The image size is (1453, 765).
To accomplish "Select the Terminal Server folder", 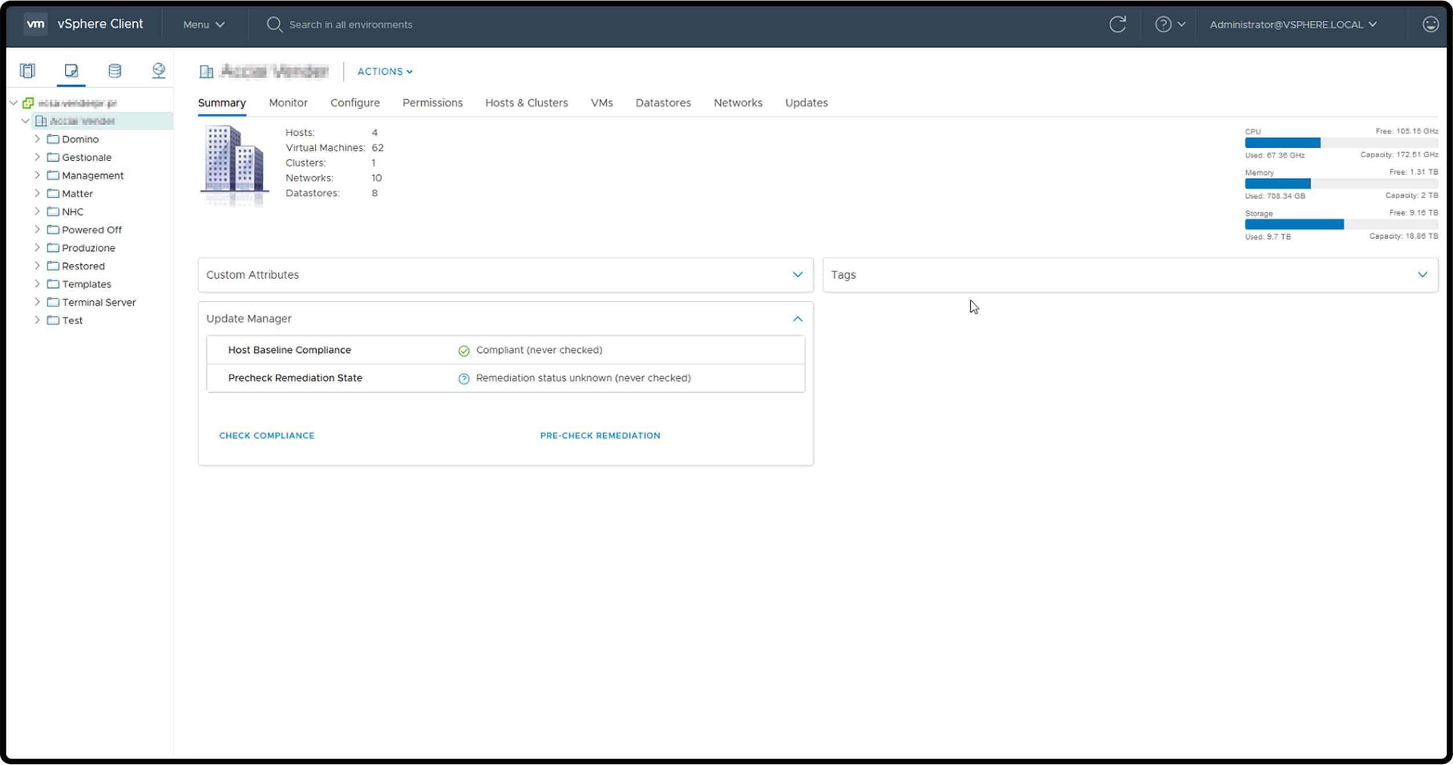I will coord(98,302).
